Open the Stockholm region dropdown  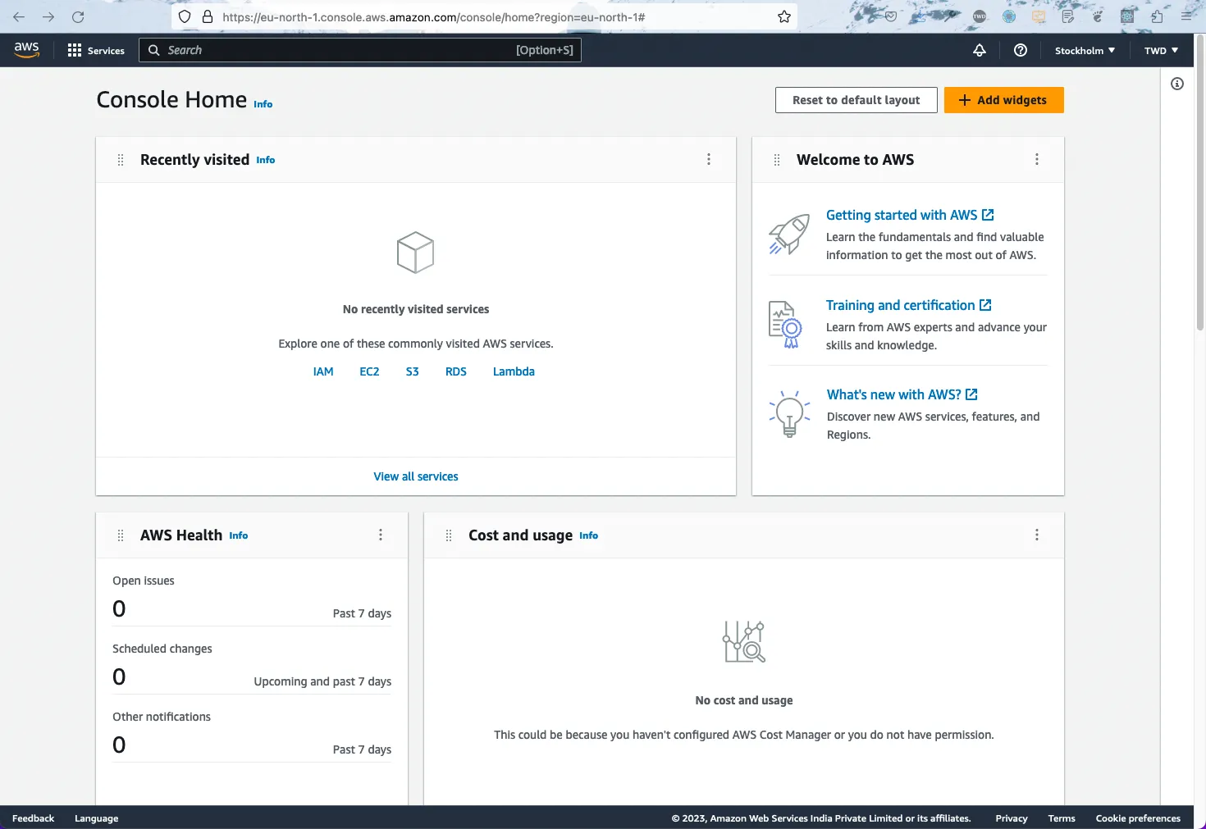pyautogui.click(x=1085, y=50)
